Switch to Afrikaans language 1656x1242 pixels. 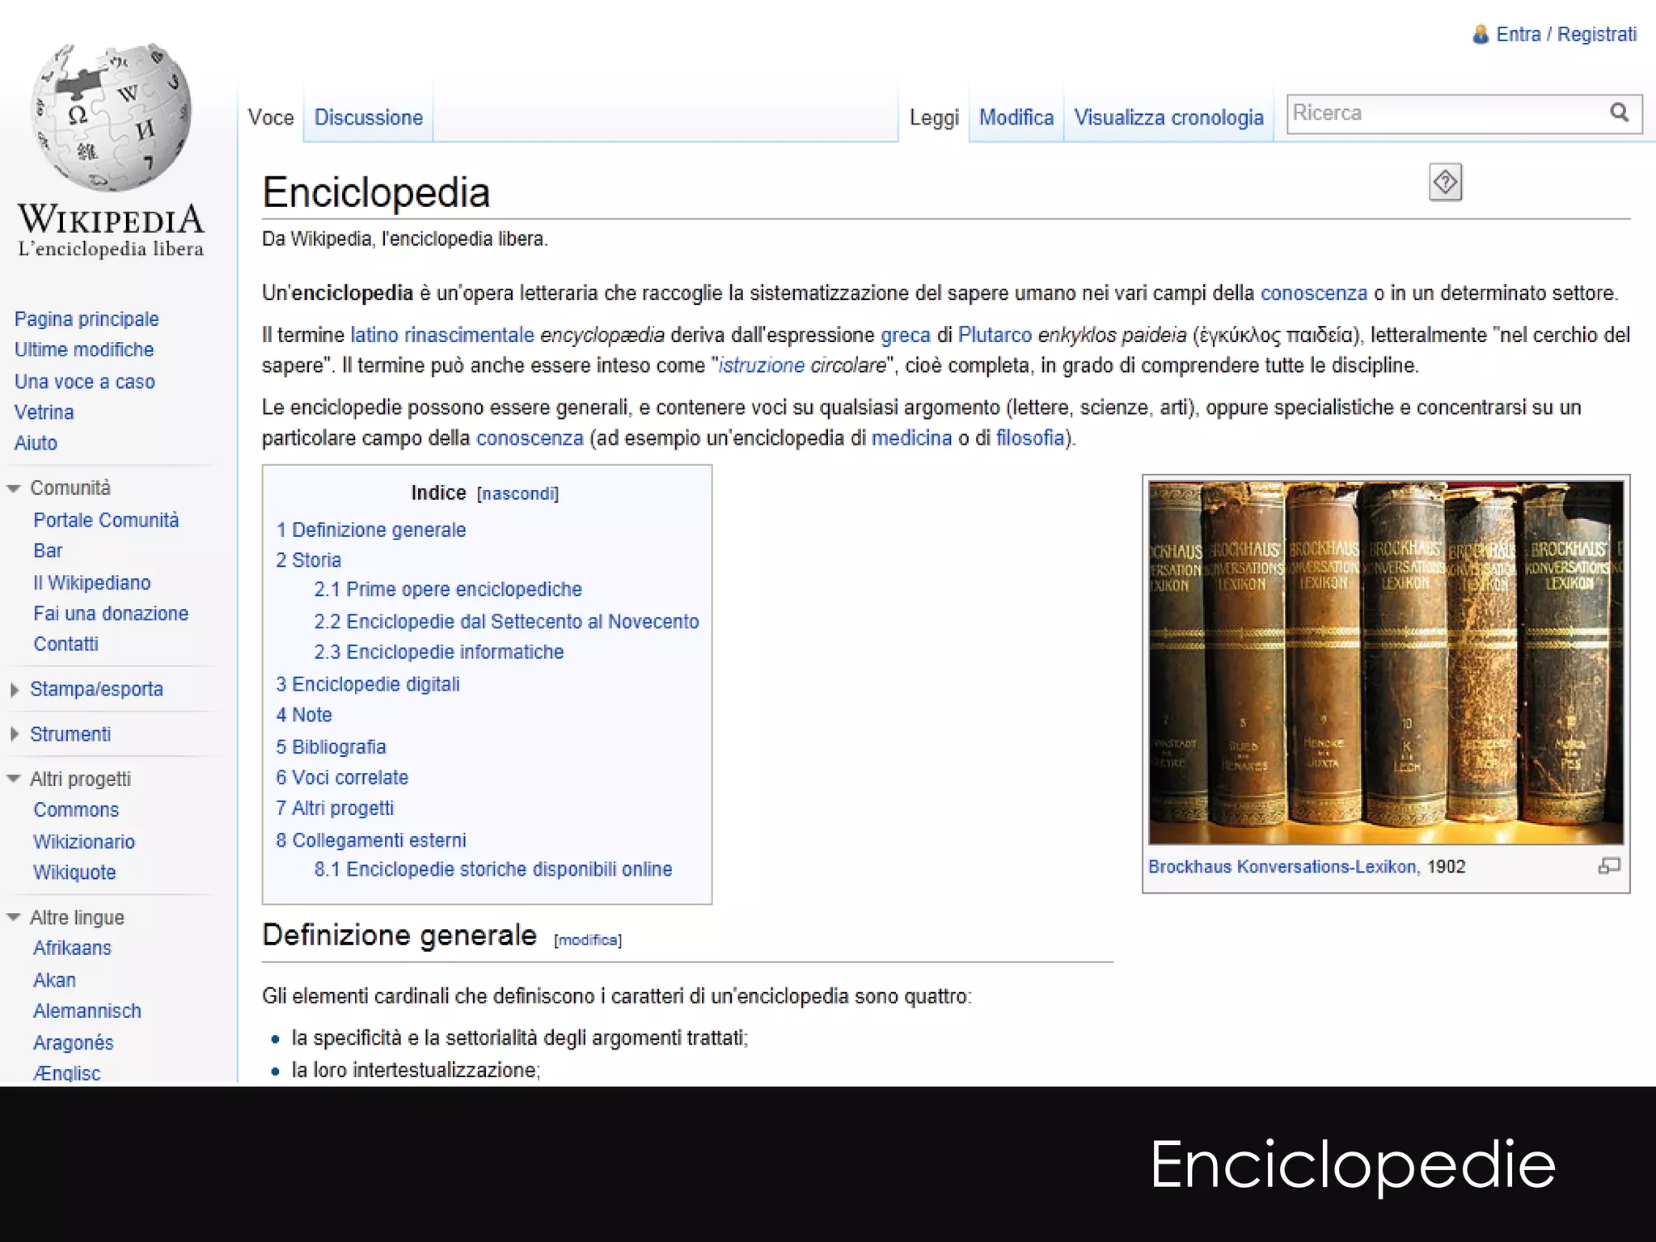(x=72, y=948)
